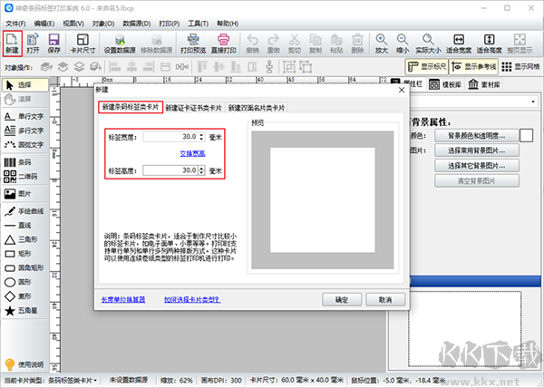Viewport: 544px width, 388px height.
Task: Open 打印预览 print preview
Action: (193, 44)
